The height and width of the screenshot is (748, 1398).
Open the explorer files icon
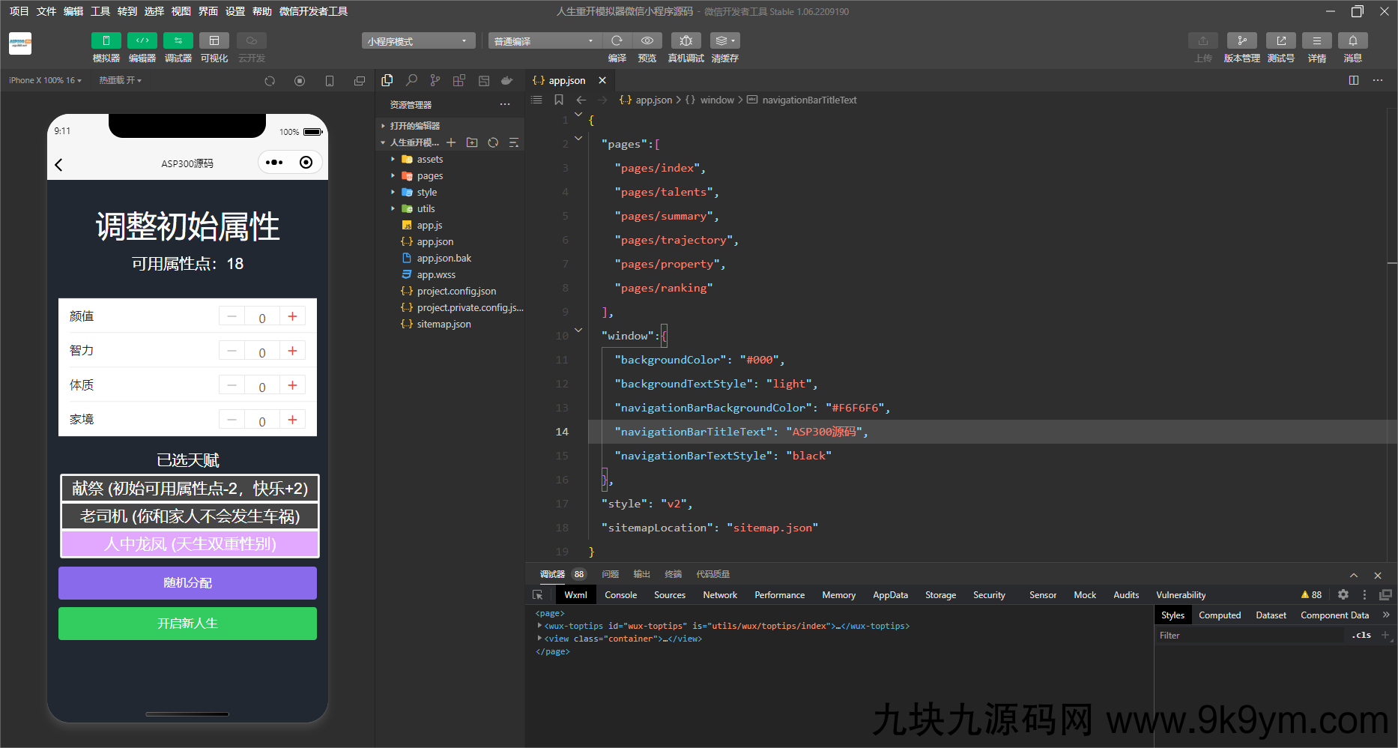387,80
